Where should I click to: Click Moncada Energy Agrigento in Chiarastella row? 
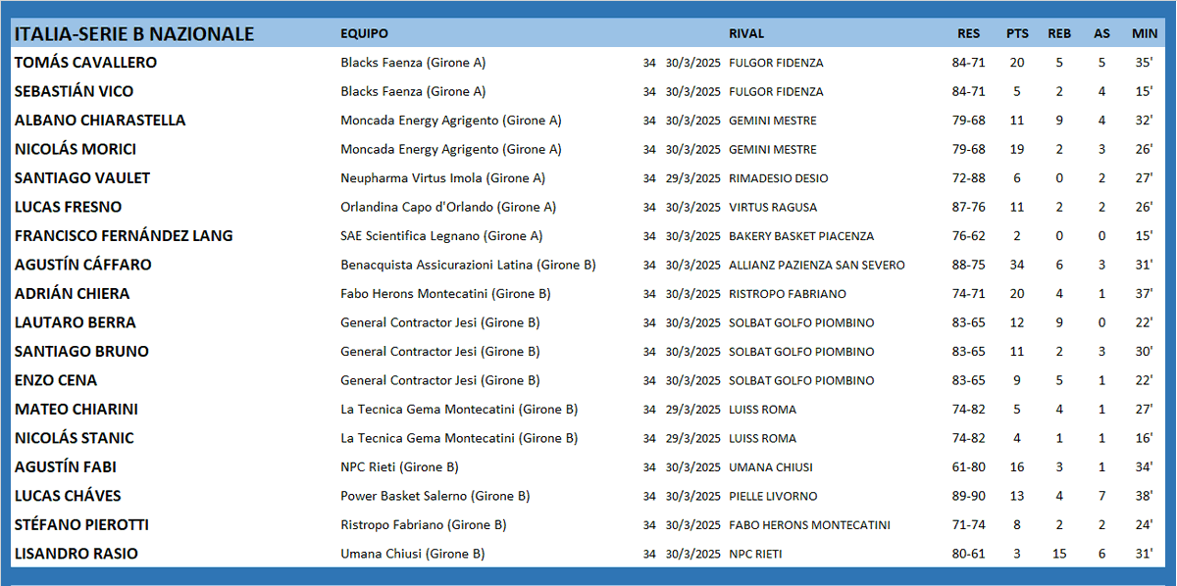451,121
